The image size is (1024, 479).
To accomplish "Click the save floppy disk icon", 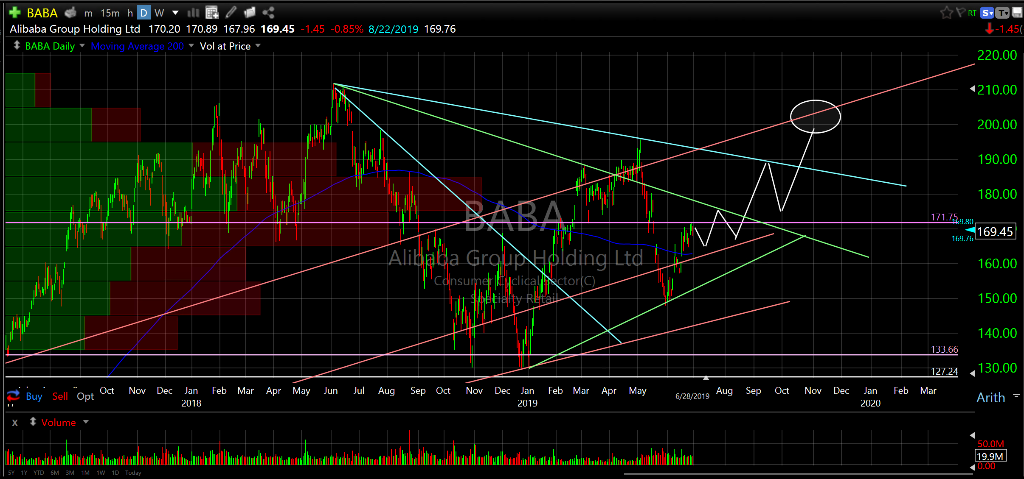I will click(x=1017, y=13).
